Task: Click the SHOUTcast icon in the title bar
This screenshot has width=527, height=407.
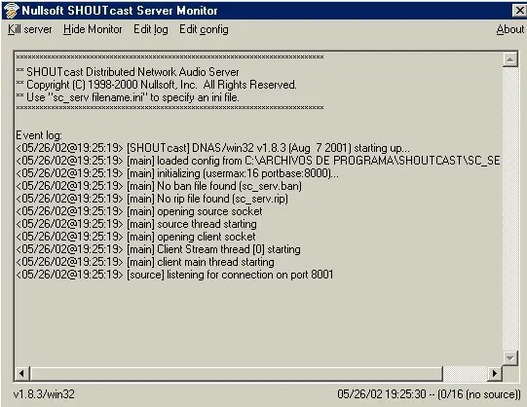Action: coord(11,10)
